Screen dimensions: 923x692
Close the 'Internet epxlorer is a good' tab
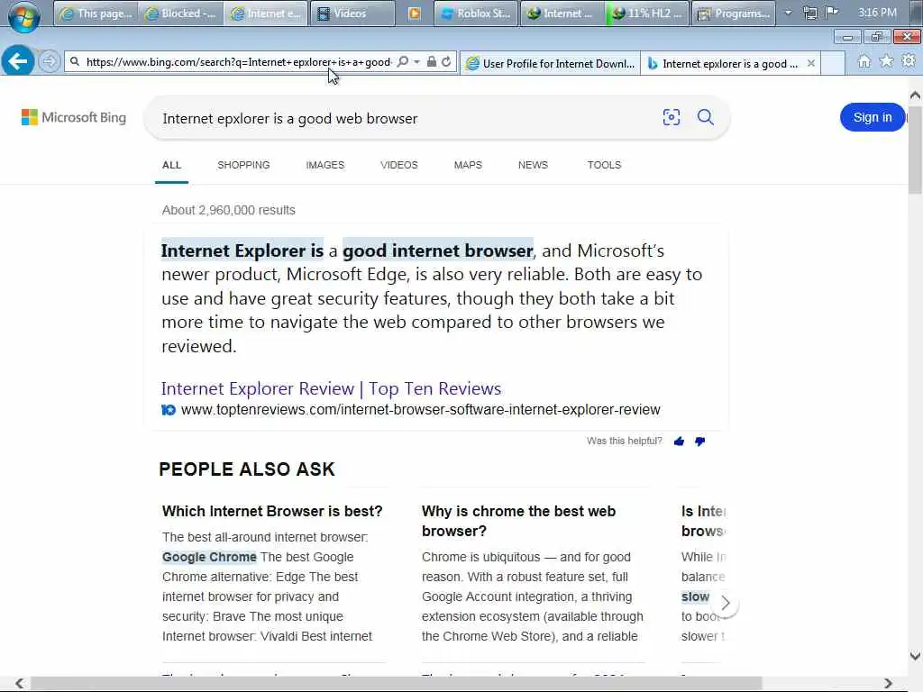click(811, 63)
